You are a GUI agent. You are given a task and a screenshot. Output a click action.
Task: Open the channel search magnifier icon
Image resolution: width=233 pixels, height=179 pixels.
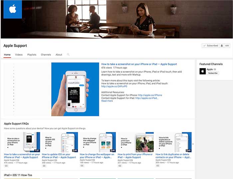click(68, 54)
